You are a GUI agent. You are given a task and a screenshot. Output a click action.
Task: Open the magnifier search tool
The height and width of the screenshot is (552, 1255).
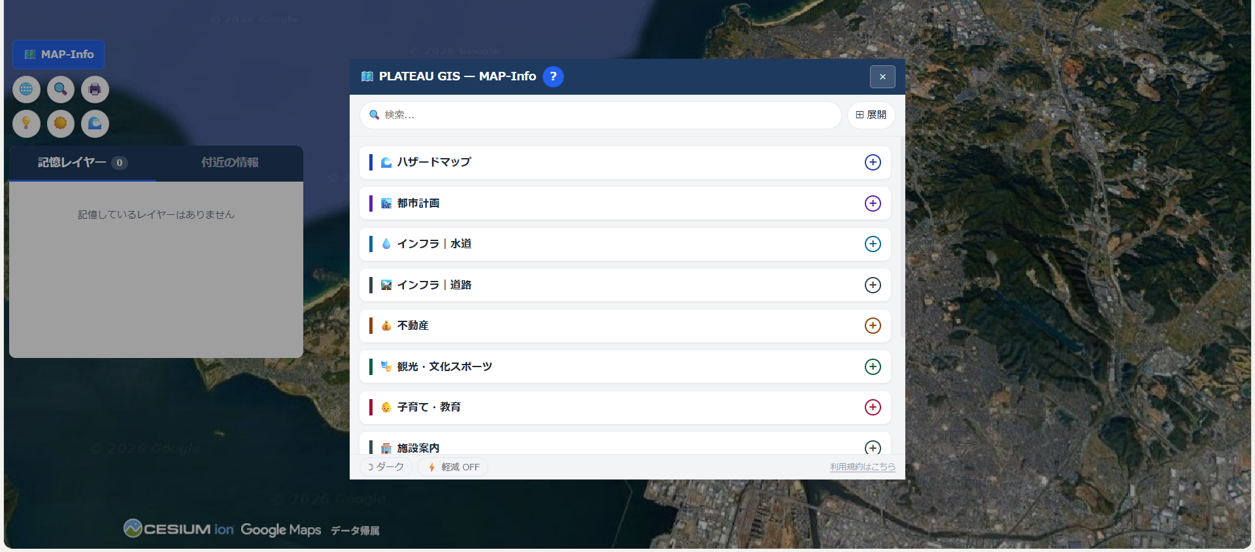tap(60, 89)
